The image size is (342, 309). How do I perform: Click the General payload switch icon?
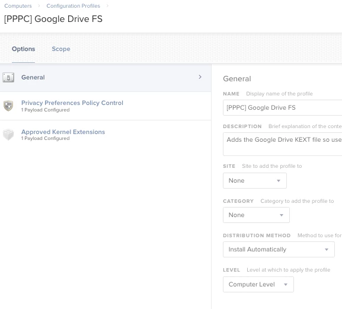(8, 78)
